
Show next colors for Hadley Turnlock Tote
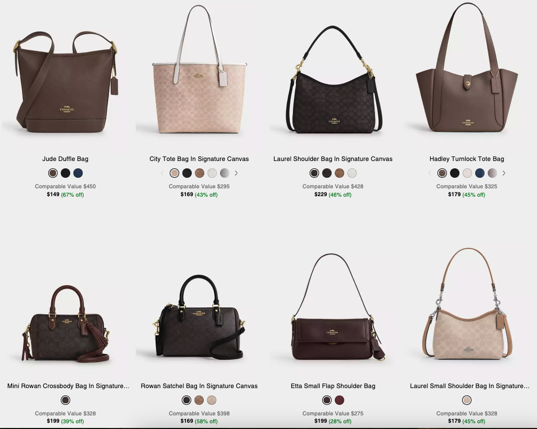[x=504, y=173]
